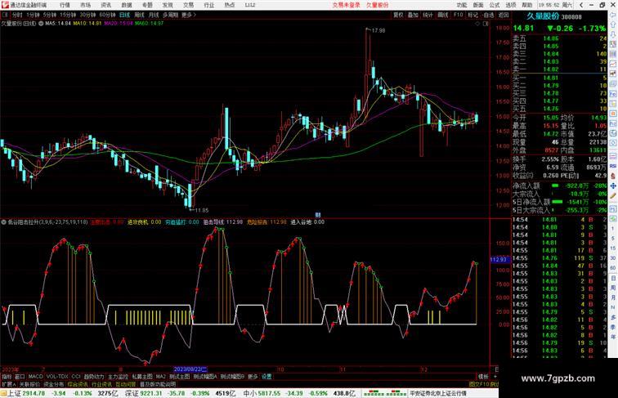This screenshot has height=398, width=618.
Task: Open 图文F10 at bottom right
Action: coord(479,384)
